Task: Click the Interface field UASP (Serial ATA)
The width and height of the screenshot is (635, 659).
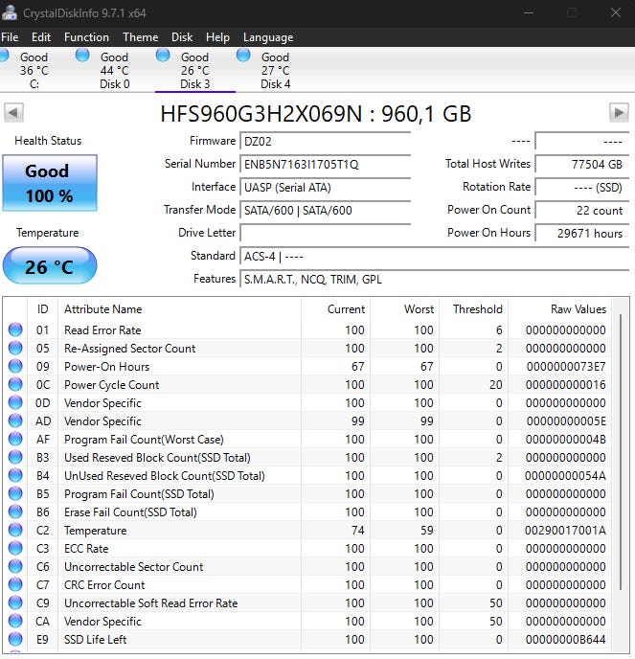Action: (x=325, y=187)
